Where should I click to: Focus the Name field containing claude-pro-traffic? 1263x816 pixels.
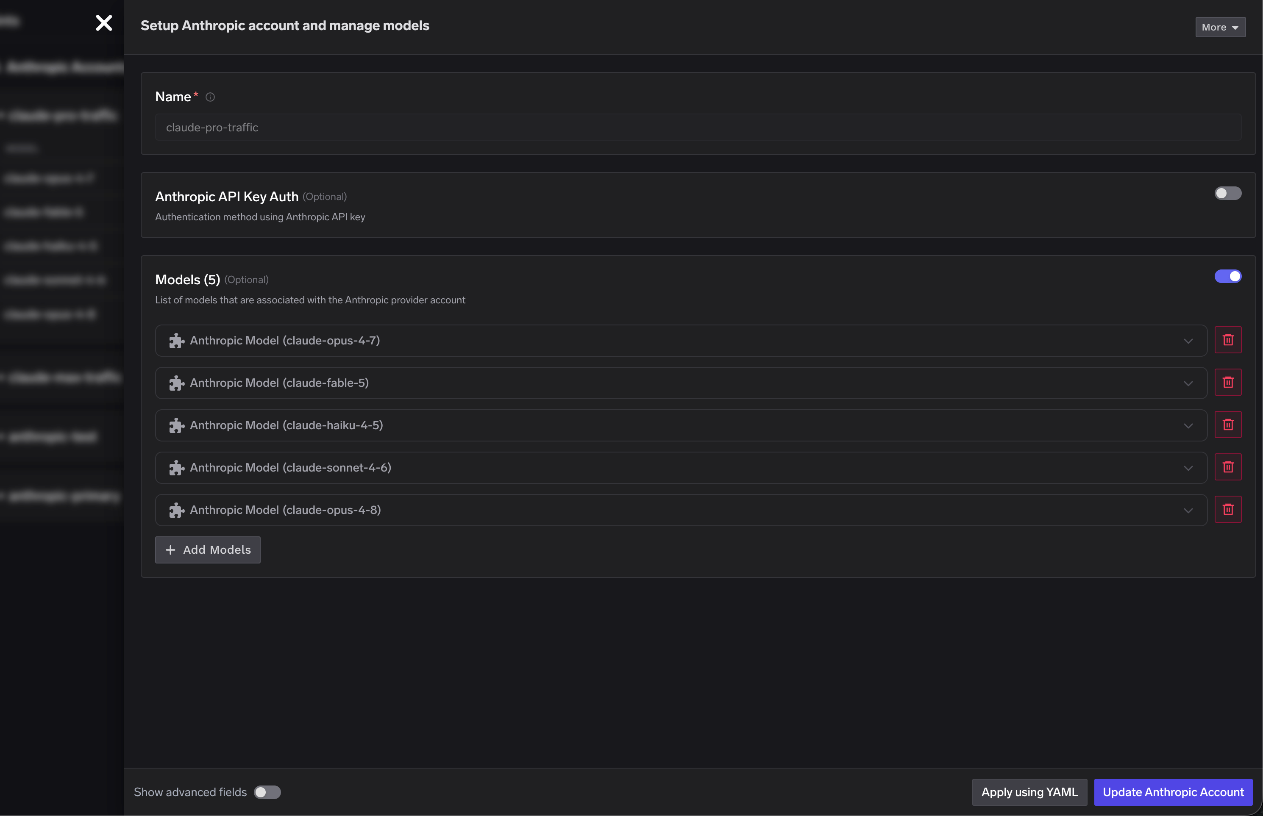pyautogui.click(x=698, y=127)
